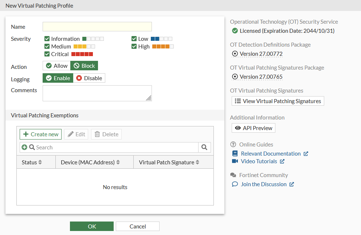Click the add filter plus icon in search
This screenshot has width=361, height=235.
coord(24,147)
